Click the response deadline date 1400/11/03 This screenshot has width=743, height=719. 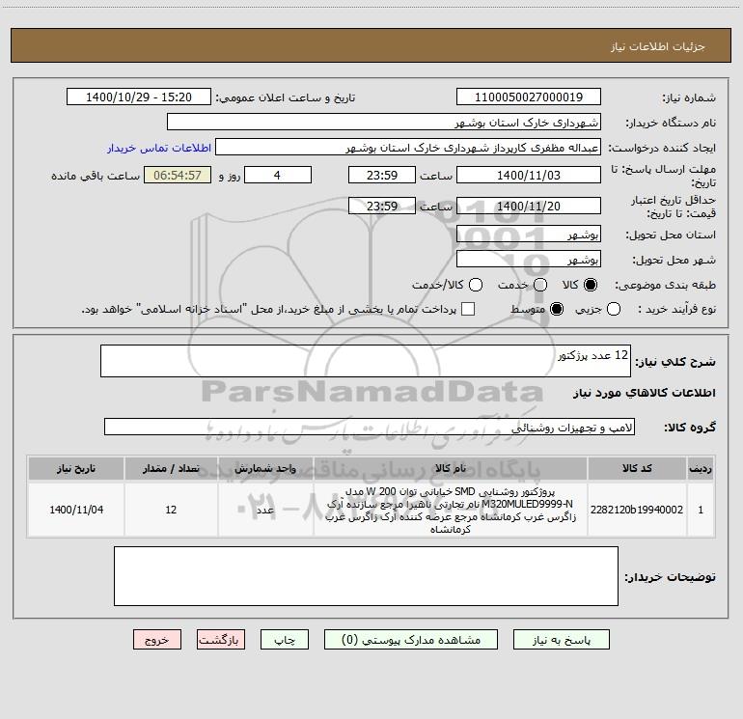tap(529, 175)
